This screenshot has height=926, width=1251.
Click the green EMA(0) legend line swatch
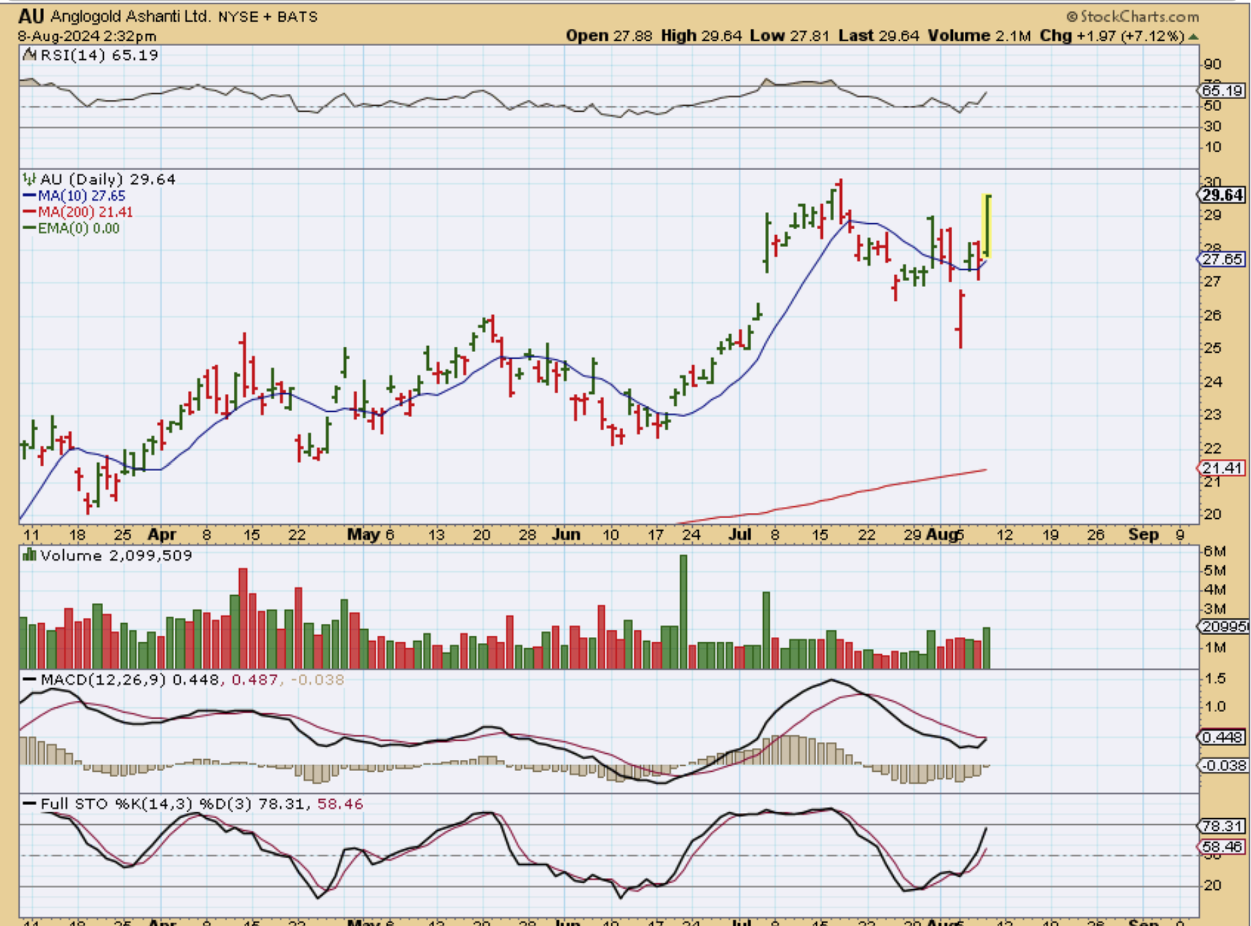coord(30,229)
